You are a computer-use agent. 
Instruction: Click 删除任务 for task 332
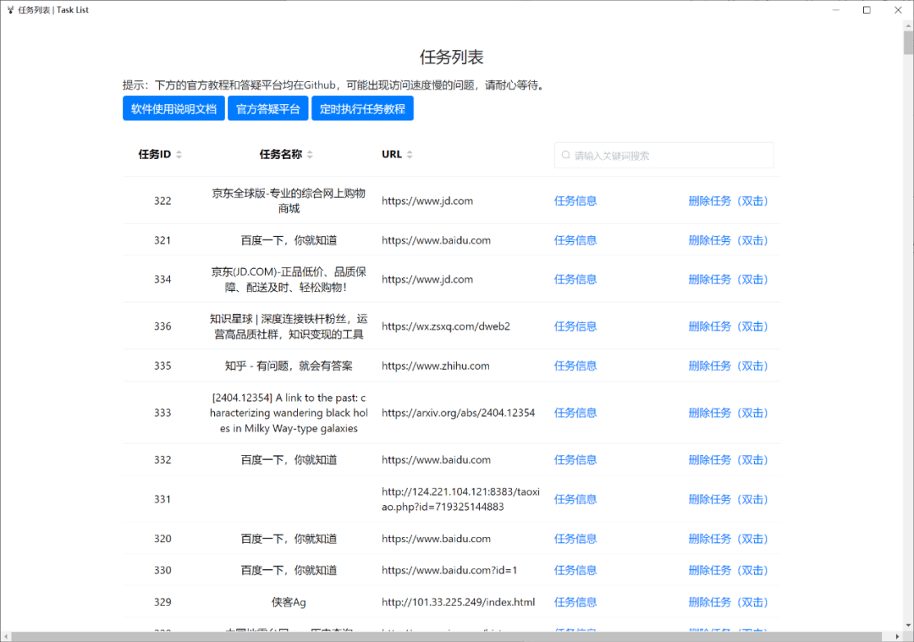728,460
